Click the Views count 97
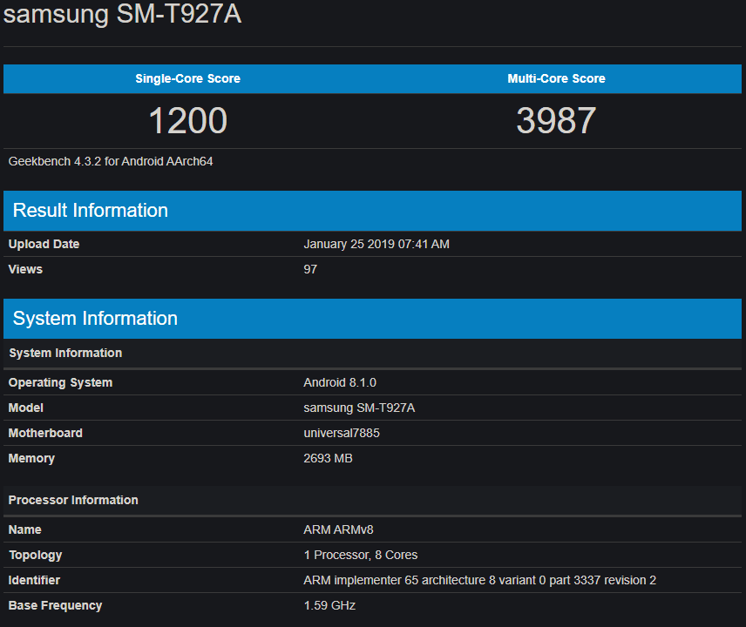The height and width of the screenshot is (627, 746). (x=310, y=269)
